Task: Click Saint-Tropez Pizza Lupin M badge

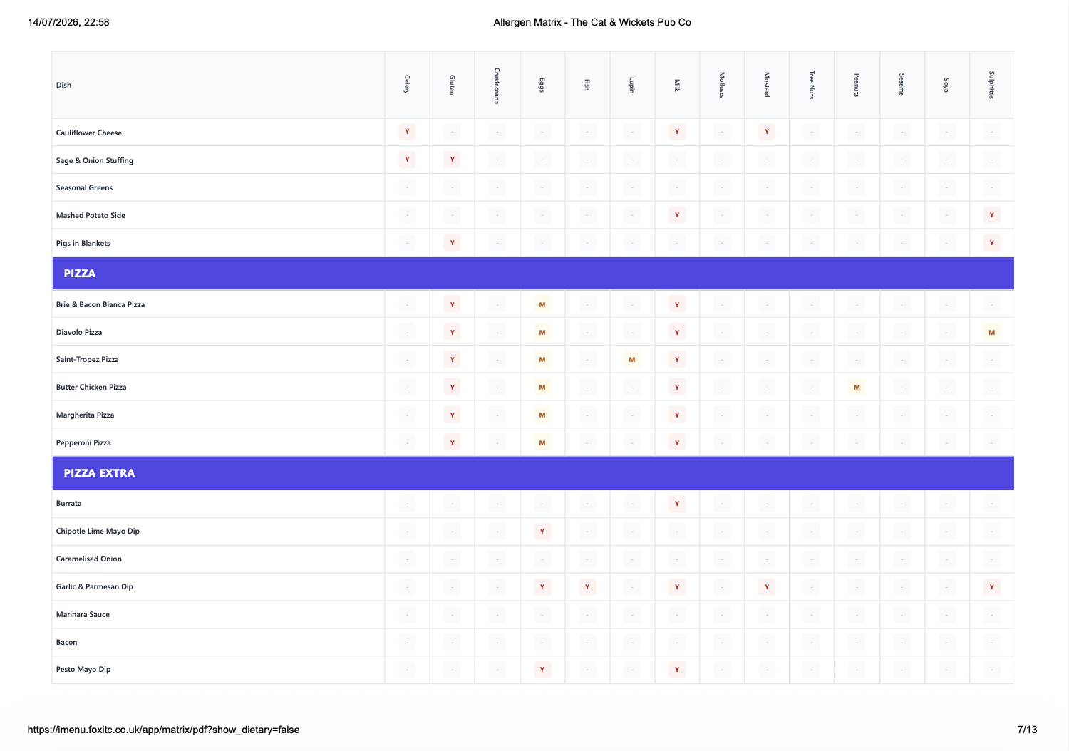Action: tap(631, 359)
